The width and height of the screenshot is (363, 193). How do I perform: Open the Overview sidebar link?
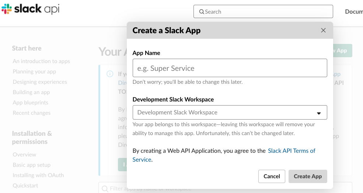coord(24,155)
